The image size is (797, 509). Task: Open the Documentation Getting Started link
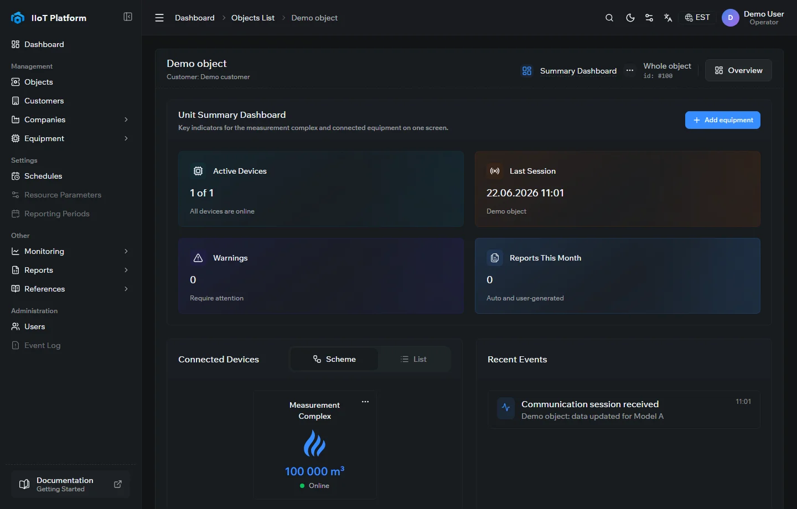(70, 484)
